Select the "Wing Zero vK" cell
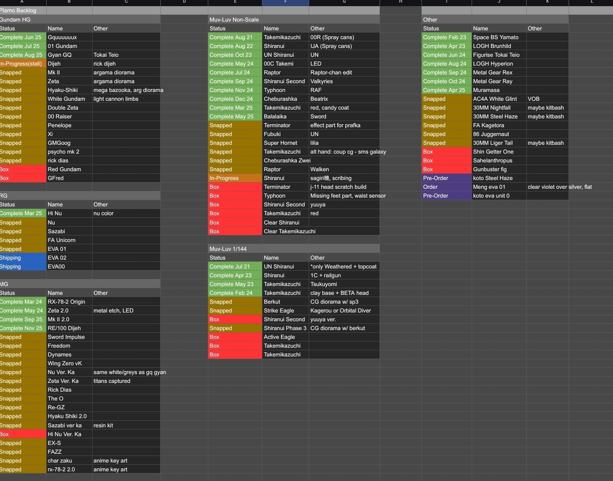 tap(69, 364)
